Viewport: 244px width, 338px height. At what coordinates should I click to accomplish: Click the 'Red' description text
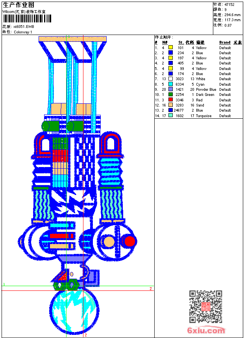pos(199,100)
